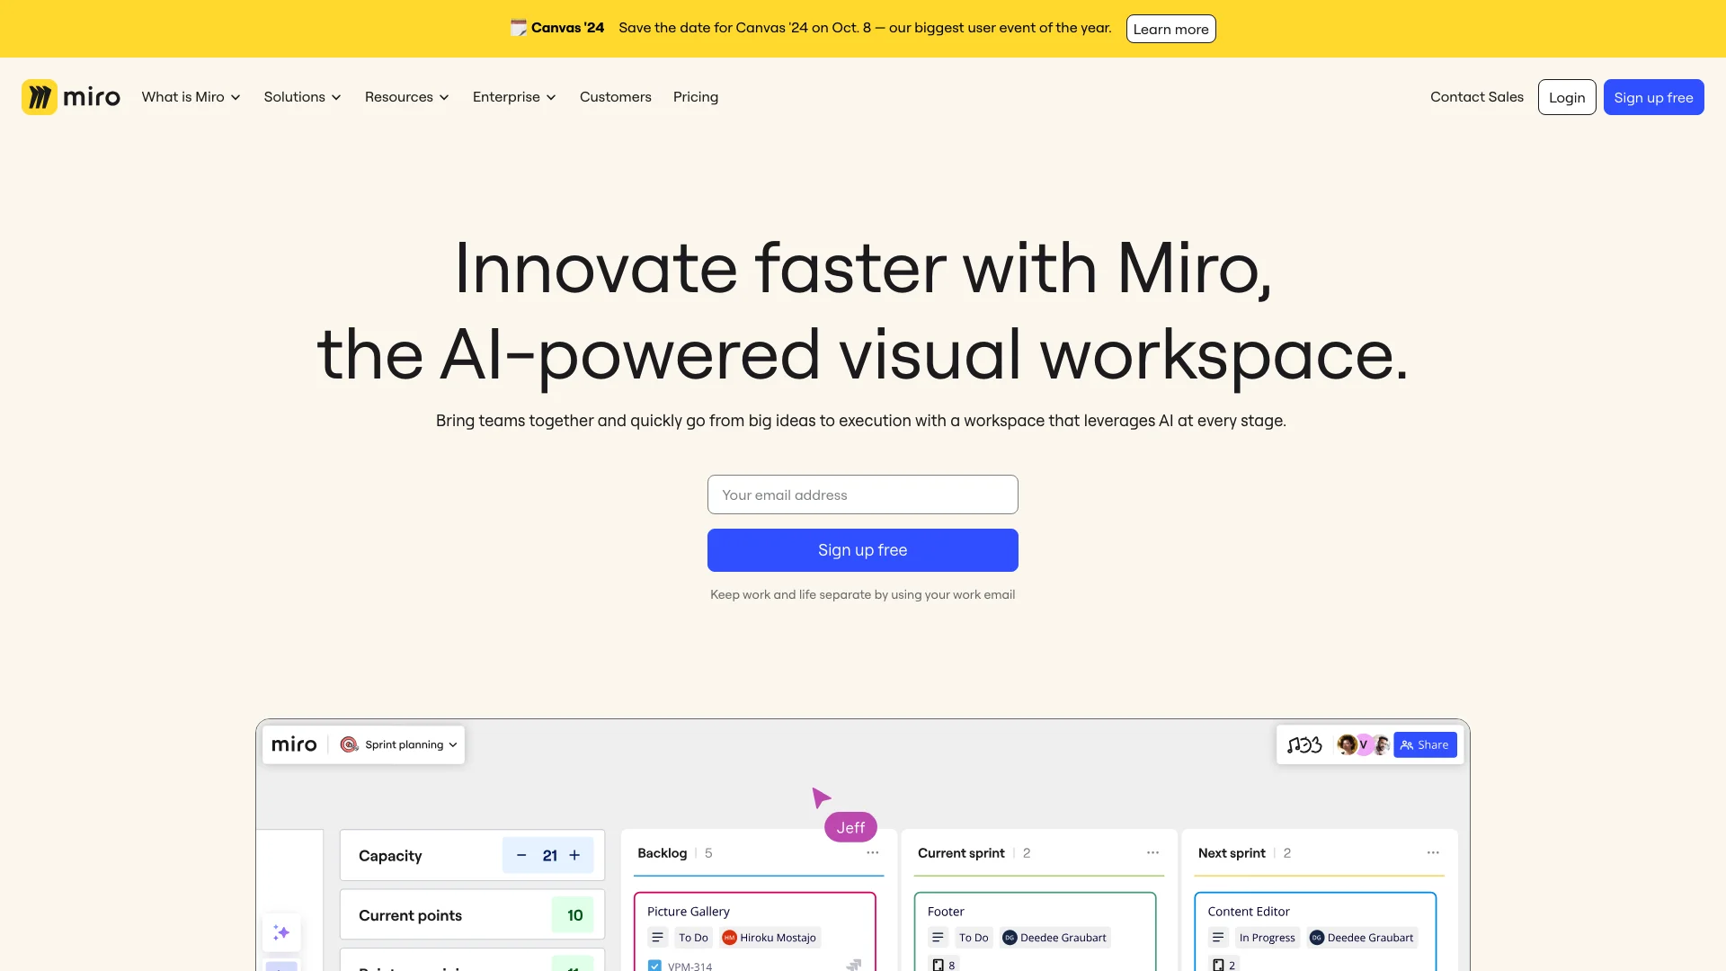Viewport: 1726px width, 971px height.
Task: Click Learn more in the Canvas '24 banner
Action: click(1170, 29)
